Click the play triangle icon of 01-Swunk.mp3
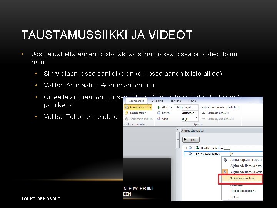 coord(197,154)
